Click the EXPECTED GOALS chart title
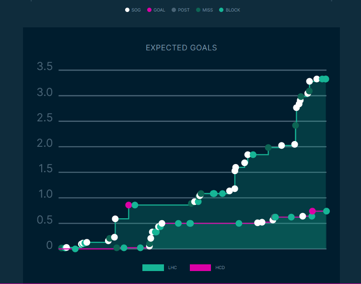The image size is (361, 284). click(x=181, y=48)
